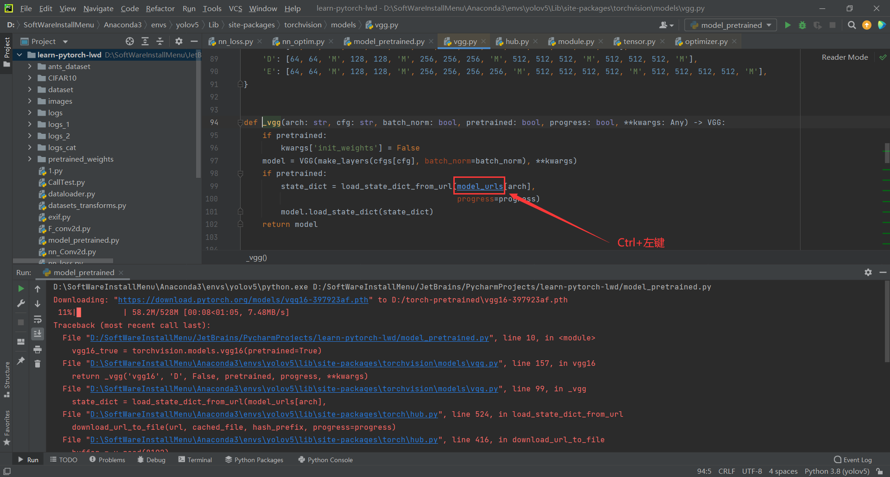Click Run with Coverage icon
Image resolution: width=890 pixels, height=477 pixels.
point(817,25)
